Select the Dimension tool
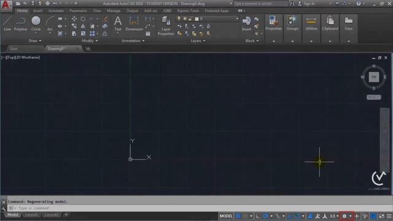The image size is (393, 221). 134,23
